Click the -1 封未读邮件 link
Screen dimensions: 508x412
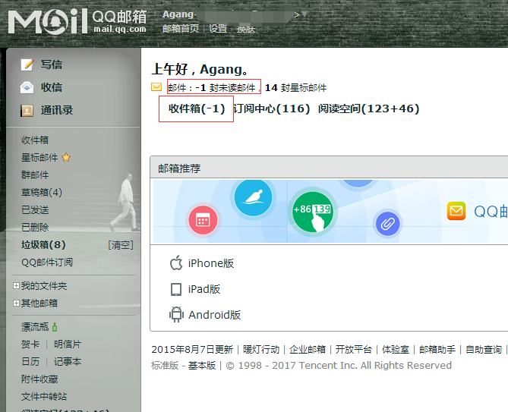point(226,88)
